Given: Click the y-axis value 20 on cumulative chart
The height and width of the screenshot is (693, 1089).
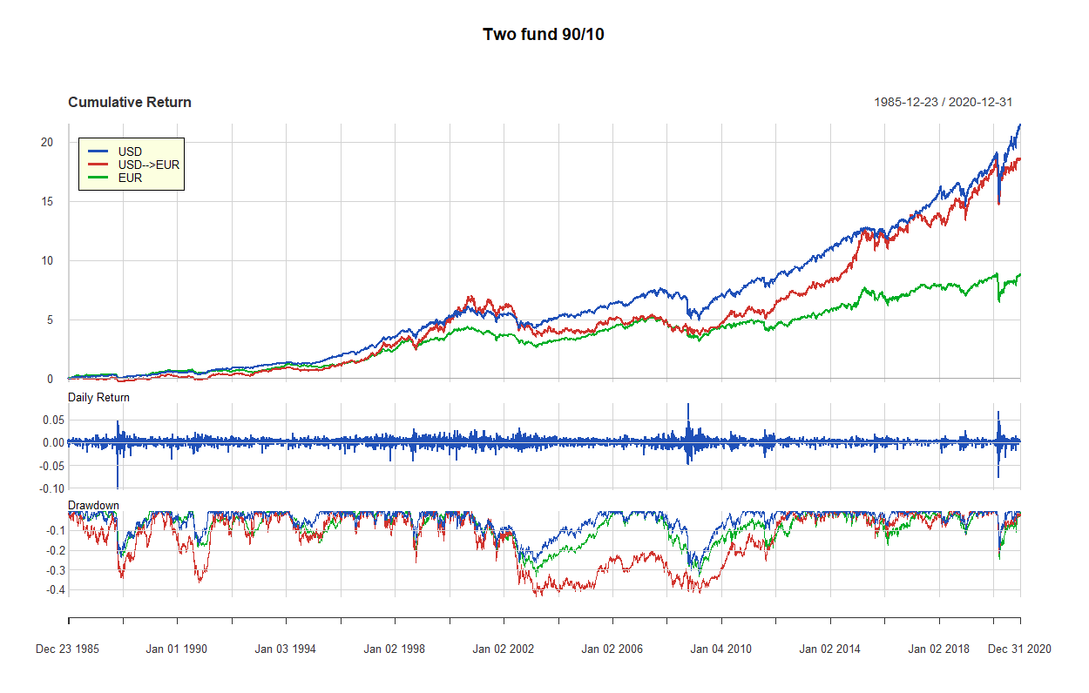Looking at the screenshot, I should click(47, 142).
